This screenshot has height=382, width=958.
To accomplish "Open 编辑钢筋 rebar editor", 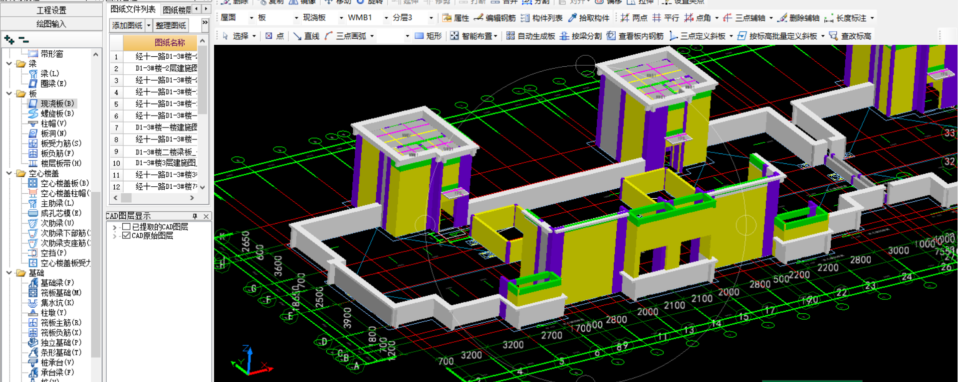I will (495, 18).
